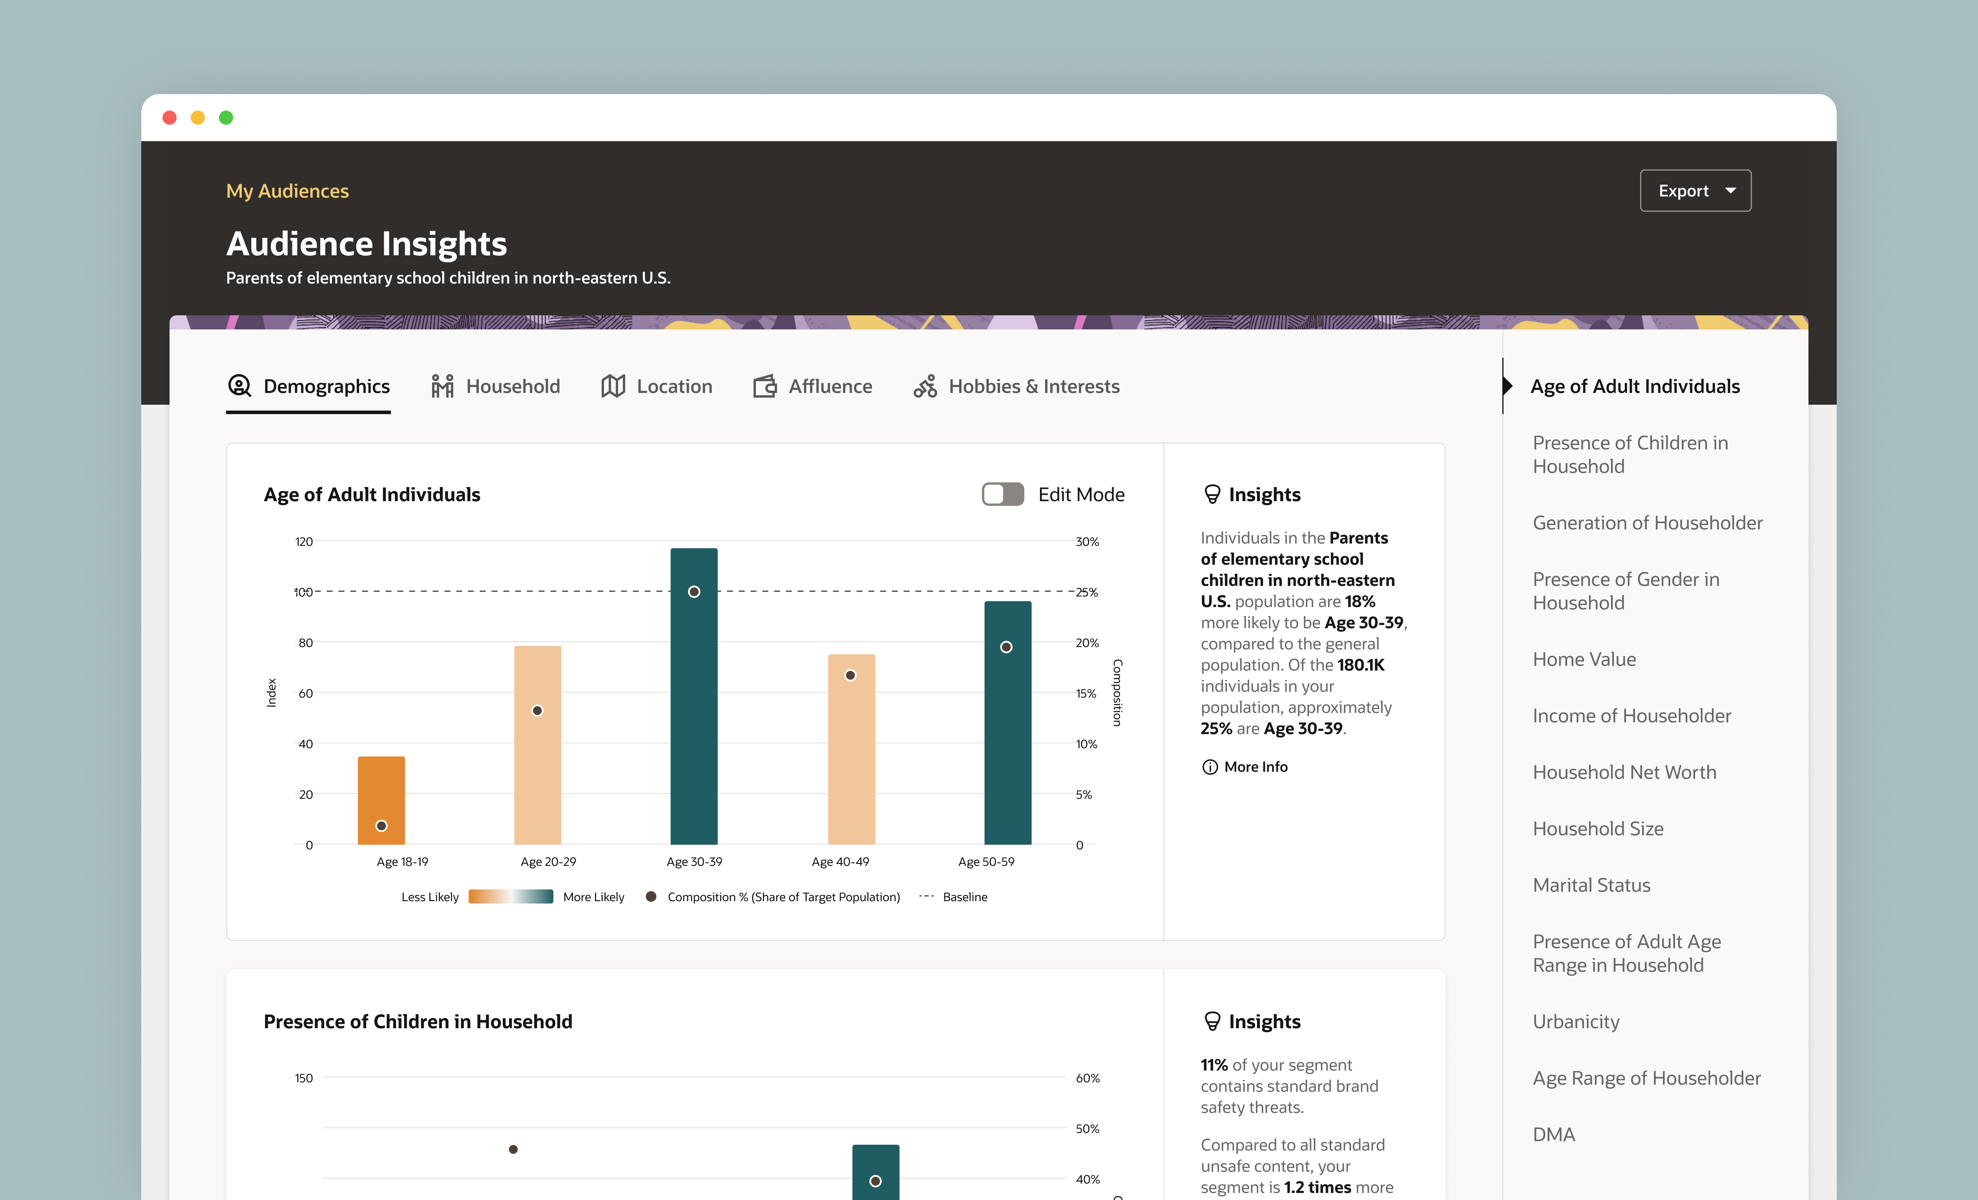The width and height of the screenshot is (1978, 1200).
Task: Jump to the Home Value section link
Action: point(1584,659)
